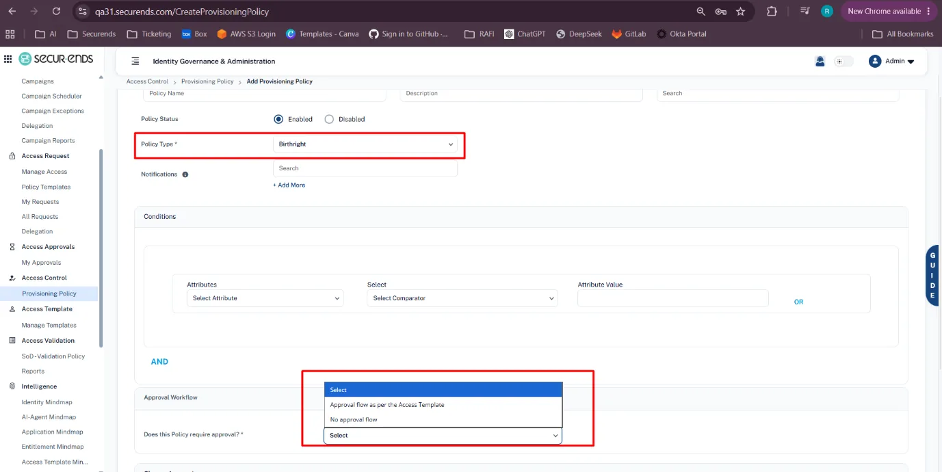
Task: Reload the page with refresh icon
Action: point(56,11)
